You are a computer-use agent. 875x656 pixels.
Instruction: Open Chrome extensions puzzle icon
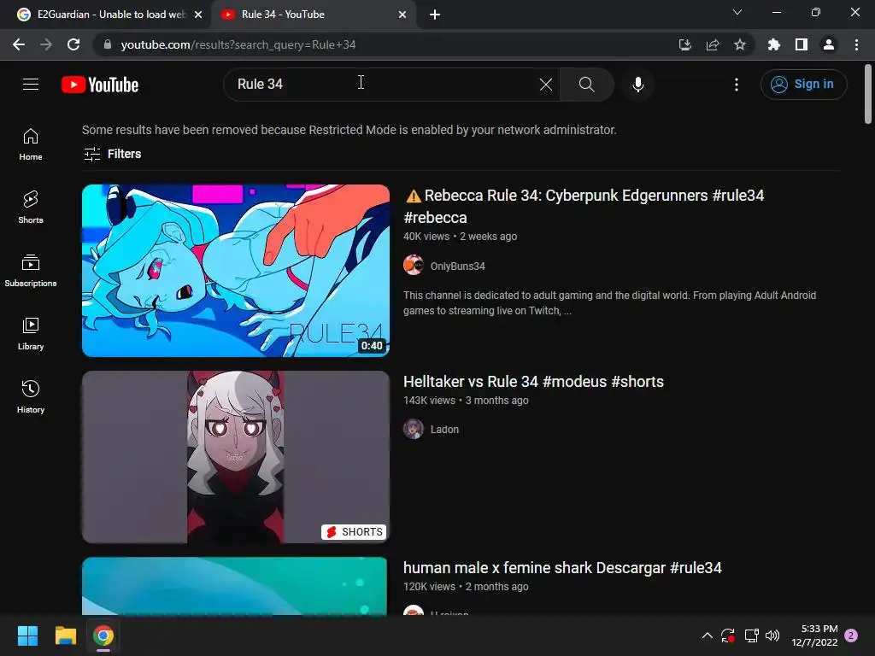pos(774,44)
